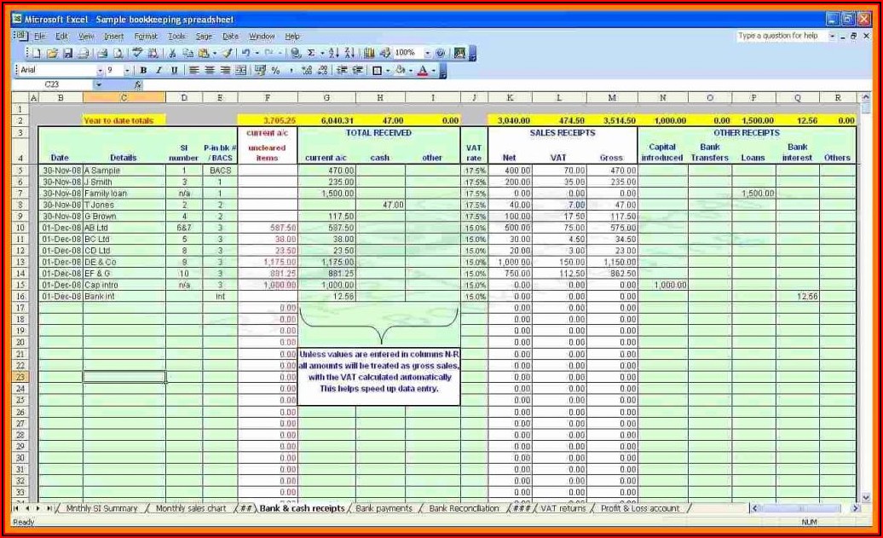Expand the Name Box dropdown beside C23
This screenshot has width=883, height=538.
coord(99,85)
